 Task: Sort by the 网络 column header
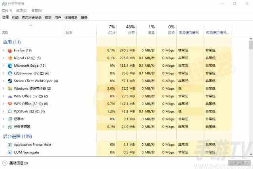[166, 30]
